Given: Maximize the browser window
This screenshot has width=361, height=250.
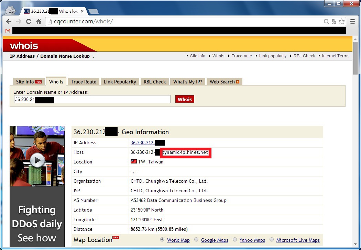Looking at the screenshot, I should click(x=339, y=4).
